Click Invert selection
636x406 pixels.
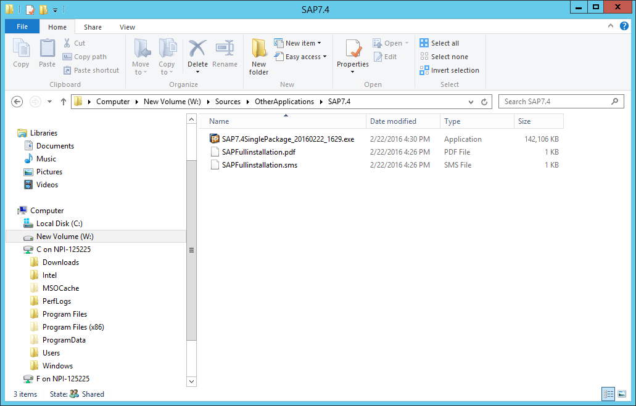pyautogui.click(x=450, y=70)
